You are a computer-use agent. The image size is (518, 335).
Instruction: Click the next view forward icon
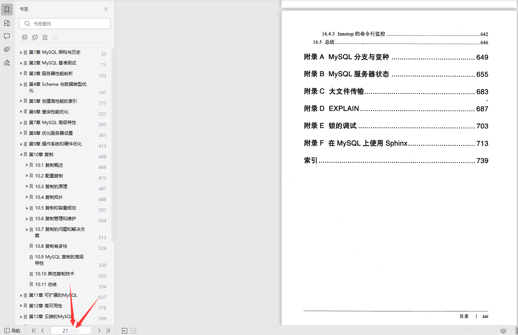point(133,331)
